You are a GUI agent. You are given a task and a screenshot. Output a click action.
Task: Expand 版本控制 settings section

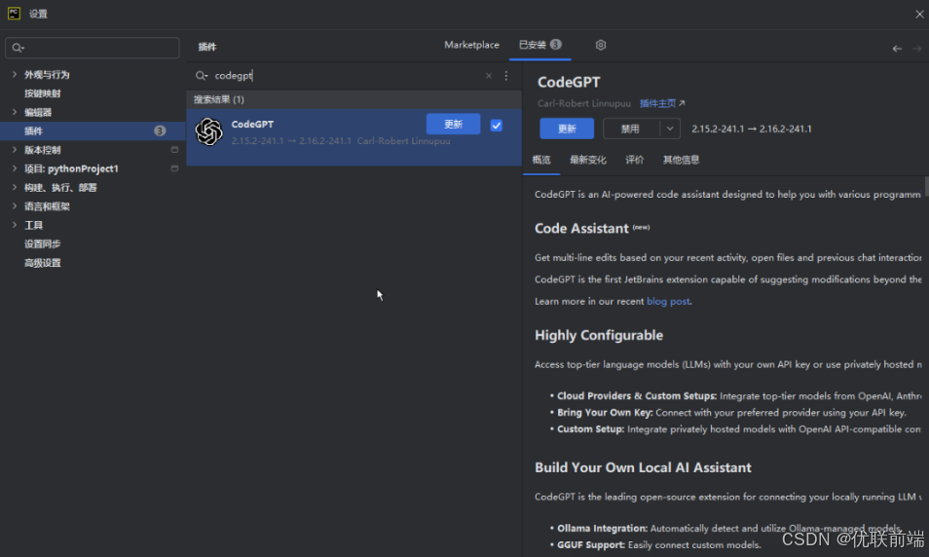(15, 150)
